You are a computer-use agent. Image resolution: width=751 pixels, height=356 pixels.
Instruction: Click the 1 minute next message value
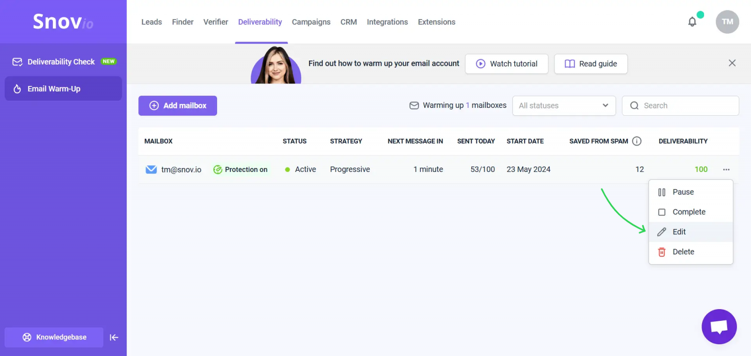click(428, 169)
